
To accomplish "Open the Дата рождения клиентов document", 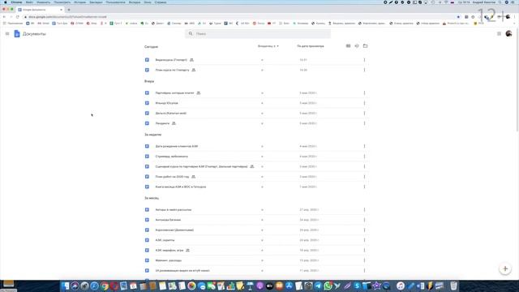I will click(177, 146).
